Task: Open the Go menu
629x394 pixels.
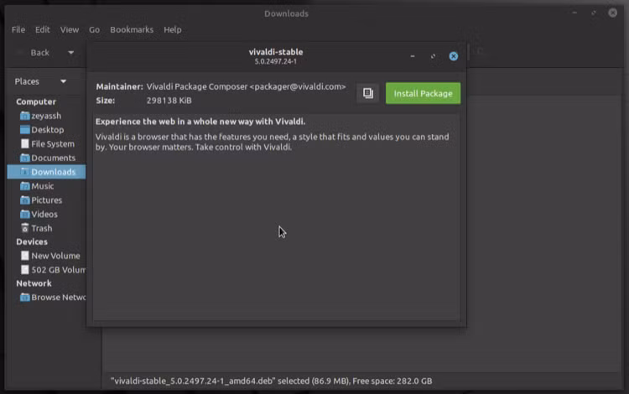Action: (94, 29)
